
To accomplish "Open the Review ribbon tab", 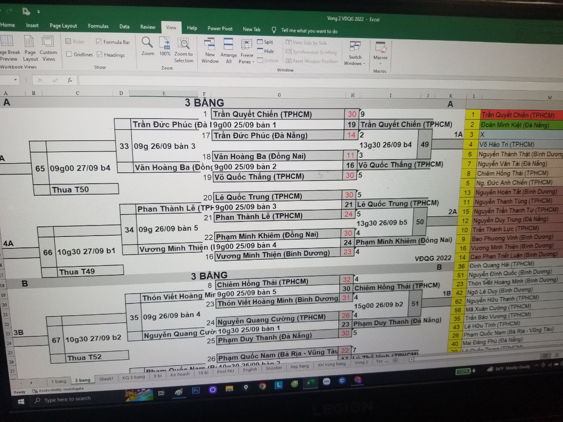I will [148, 27].
